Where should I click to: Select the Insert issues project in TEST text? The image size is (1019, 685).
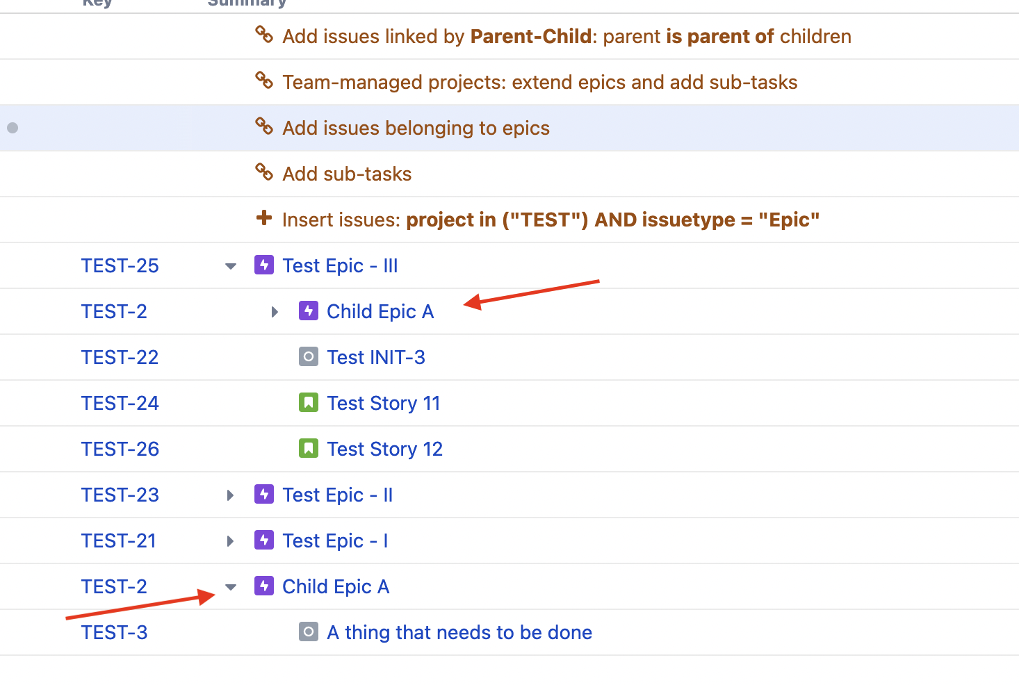tap(551, 220)
